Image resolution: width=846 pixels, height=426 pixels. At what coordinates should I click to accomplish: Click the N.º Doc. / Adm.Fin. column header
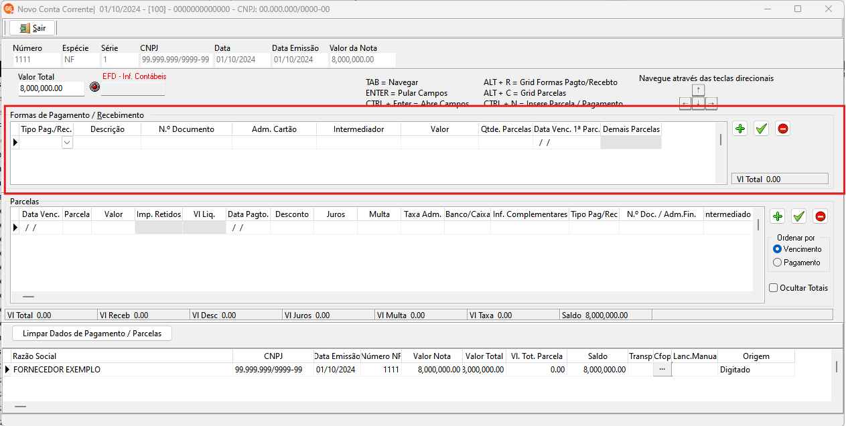click(x=661, y=214)
